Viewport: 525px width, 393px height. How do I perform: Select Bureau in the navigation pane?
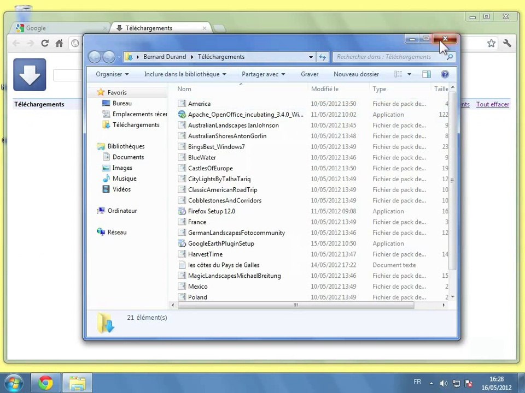pos(122,103)
